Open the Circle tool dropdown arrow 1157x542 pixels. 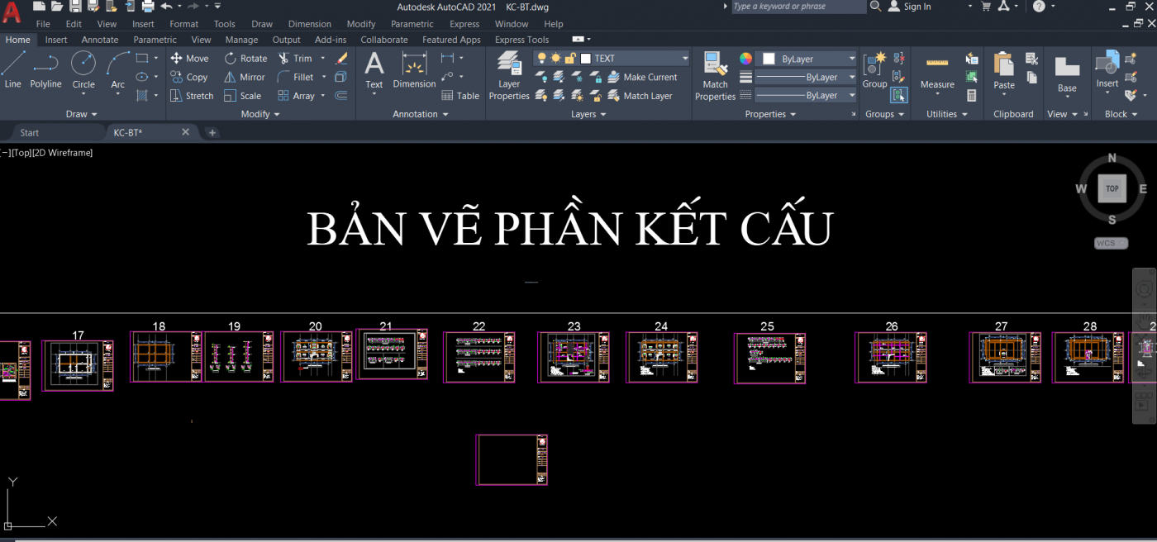tap(83, 94)
